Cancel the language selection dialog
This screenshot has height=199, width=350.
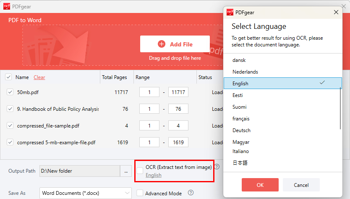click(301, 185)
